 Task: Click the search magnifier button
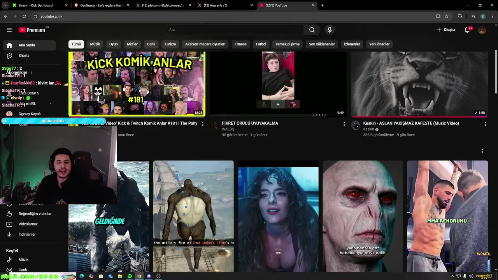312,30
